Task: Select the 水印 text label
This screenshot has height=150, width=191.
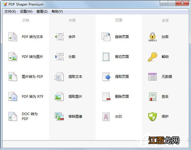Action: tap(118, 116)
